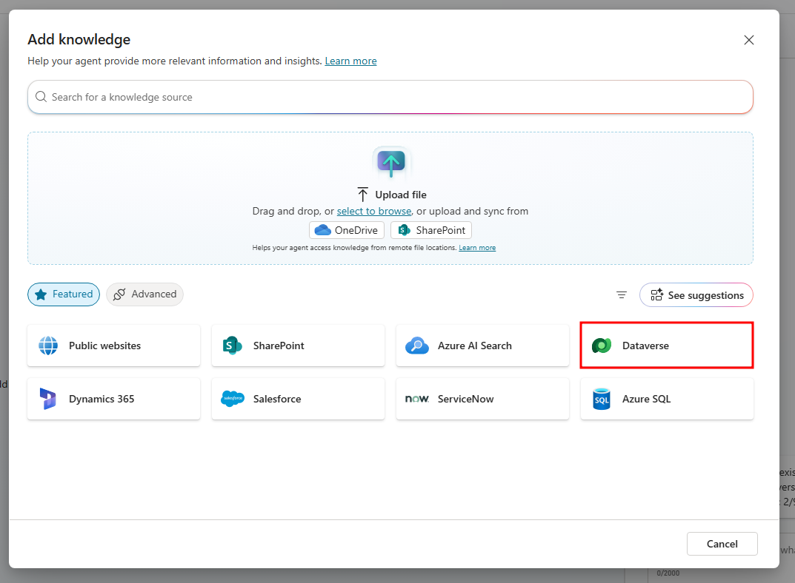Close the Add knowledge dialog

click(x=749, y=40)
